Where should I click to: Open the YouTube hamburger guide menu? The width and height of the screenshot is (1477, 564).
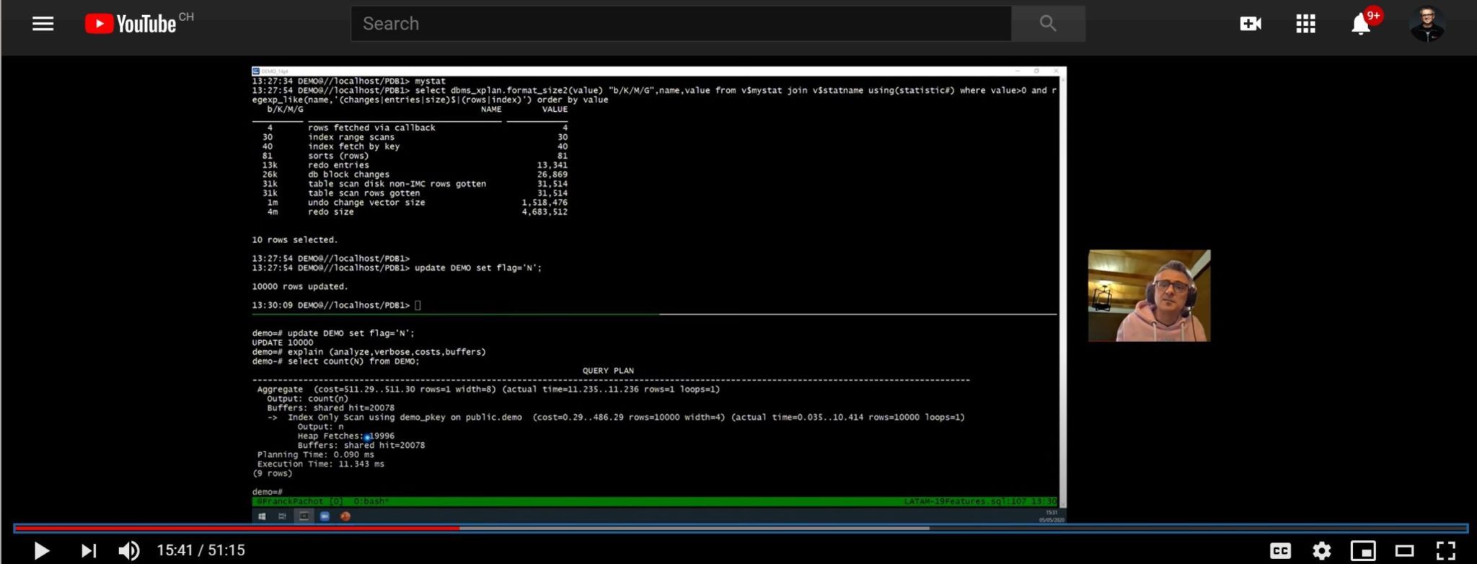pyautogui.click(x=43, y=24)
